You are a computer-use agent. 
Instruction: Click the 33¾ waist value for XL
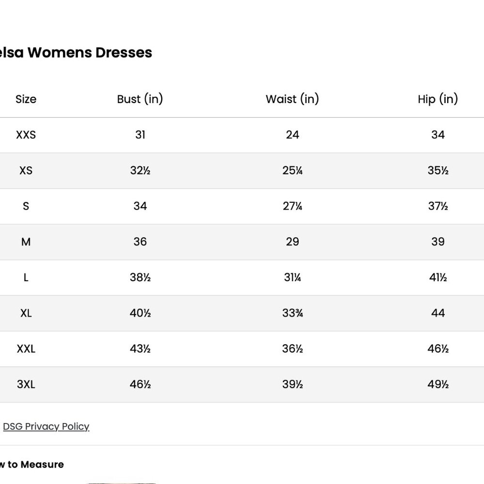(292, 313)
